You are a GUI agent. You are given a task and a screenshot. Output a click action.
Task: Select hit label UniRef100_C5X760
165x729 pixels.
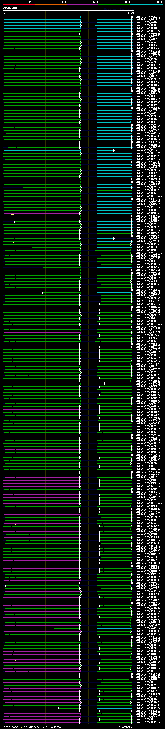coord(148,162)
